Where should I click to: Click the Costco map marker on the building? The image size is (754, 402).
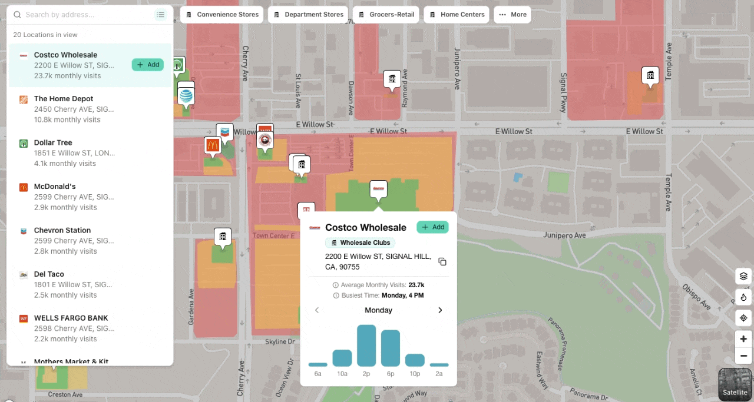coord(378,190)
